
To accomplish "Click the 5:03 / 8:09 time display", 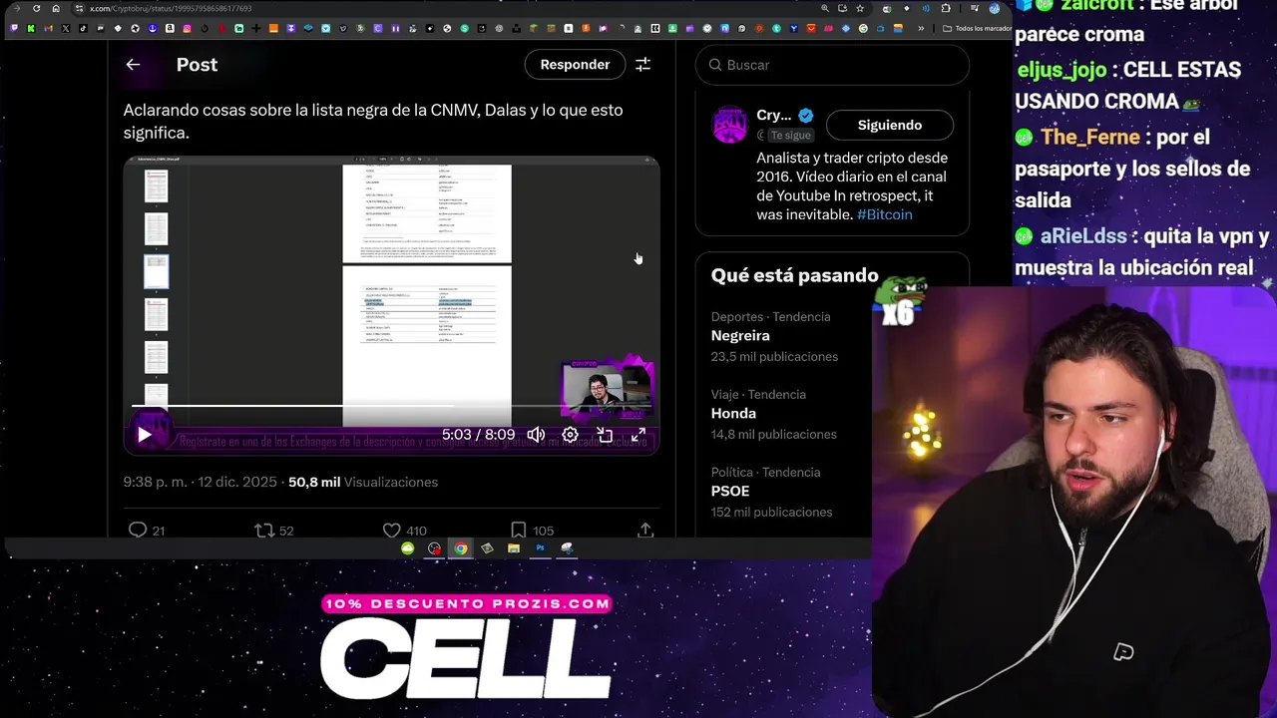I will (478, 435).
